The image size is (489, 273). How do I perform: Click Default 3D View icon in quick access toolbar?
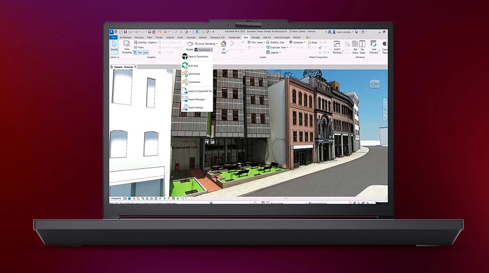[186, 32]
